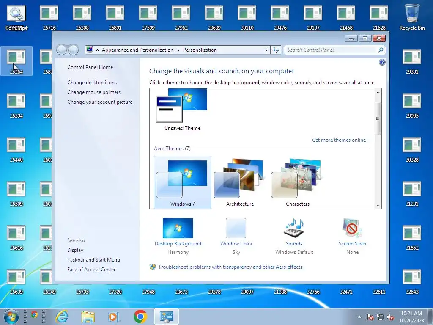Click the small pinned Chrome icon
Screen dimensions: 433x325
34,314
